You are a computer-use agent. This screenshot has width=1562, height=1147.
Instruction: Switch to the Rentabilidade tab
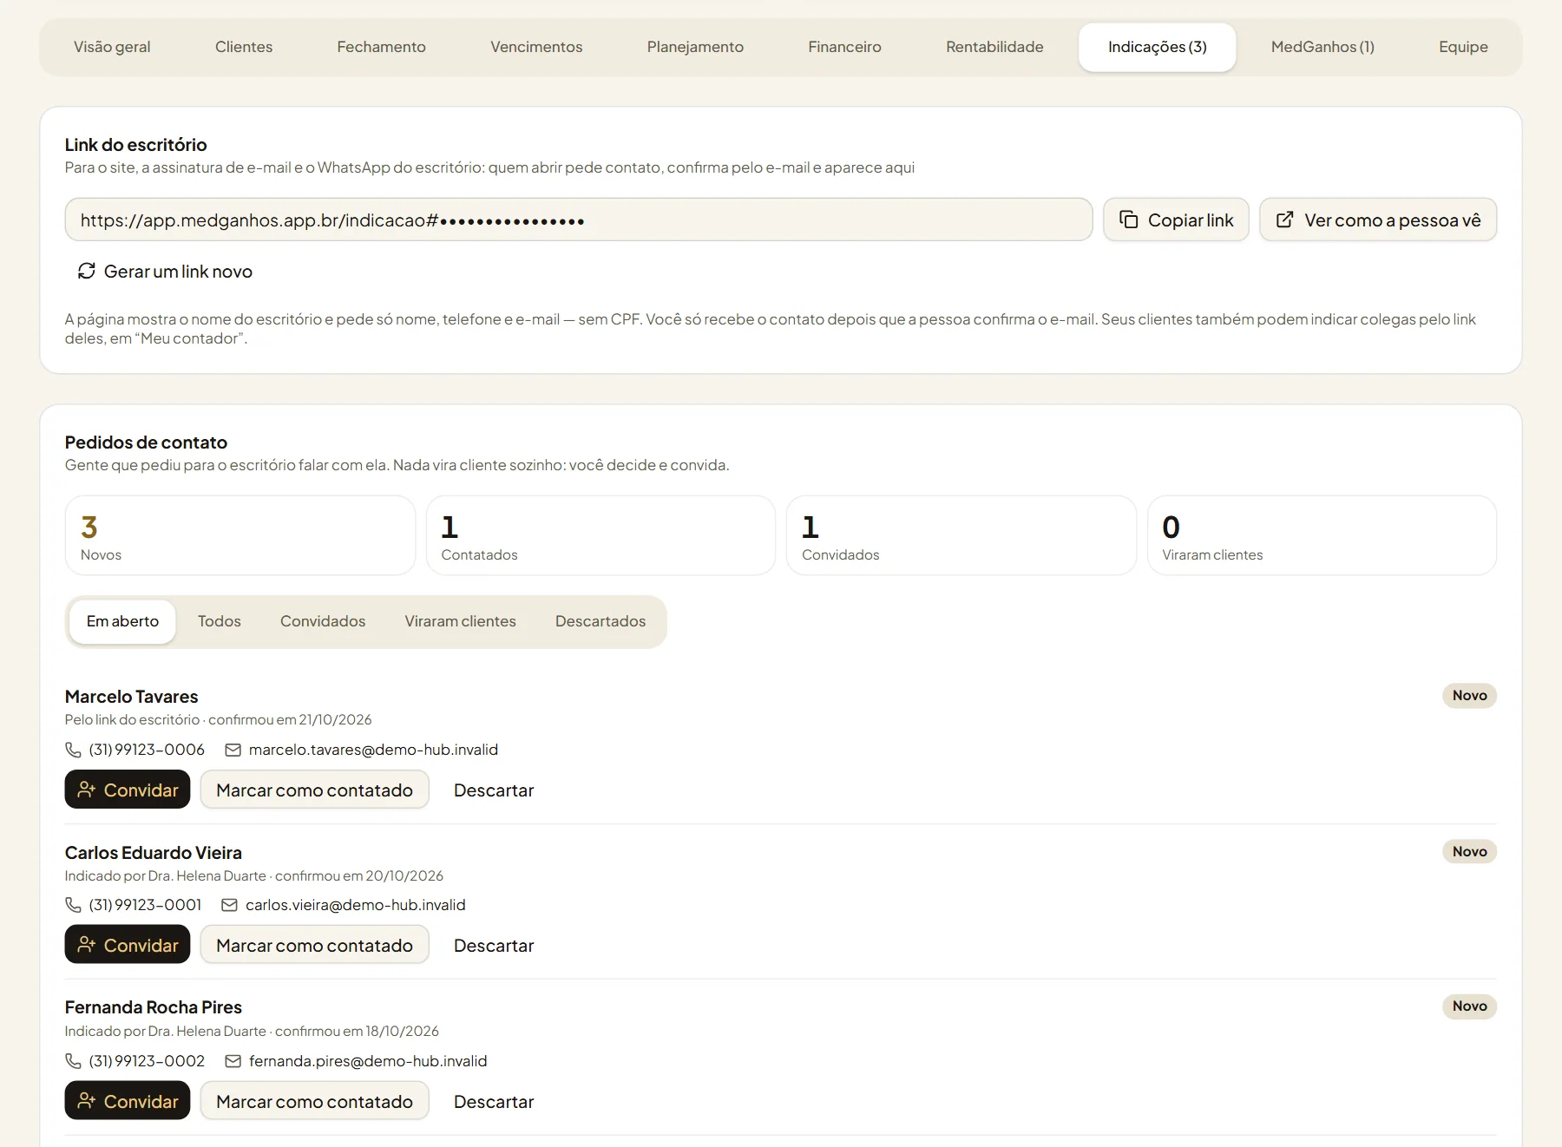pos(994,47)
